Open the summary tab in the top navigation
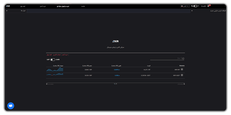 (83, 6)
